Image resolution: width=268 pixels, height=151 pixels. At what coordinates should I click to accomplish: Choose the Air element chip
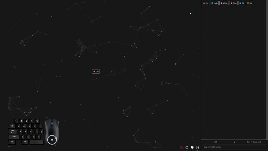coord(242,3)
